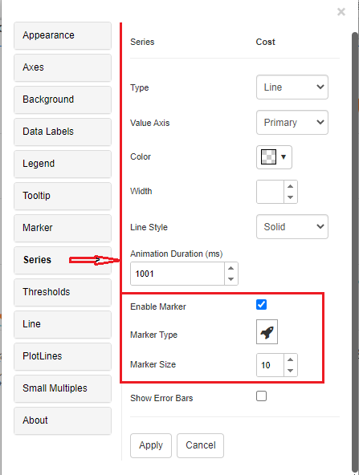Click the Animation Duration input field
This screenshot has height=475, width=359.
177,274
